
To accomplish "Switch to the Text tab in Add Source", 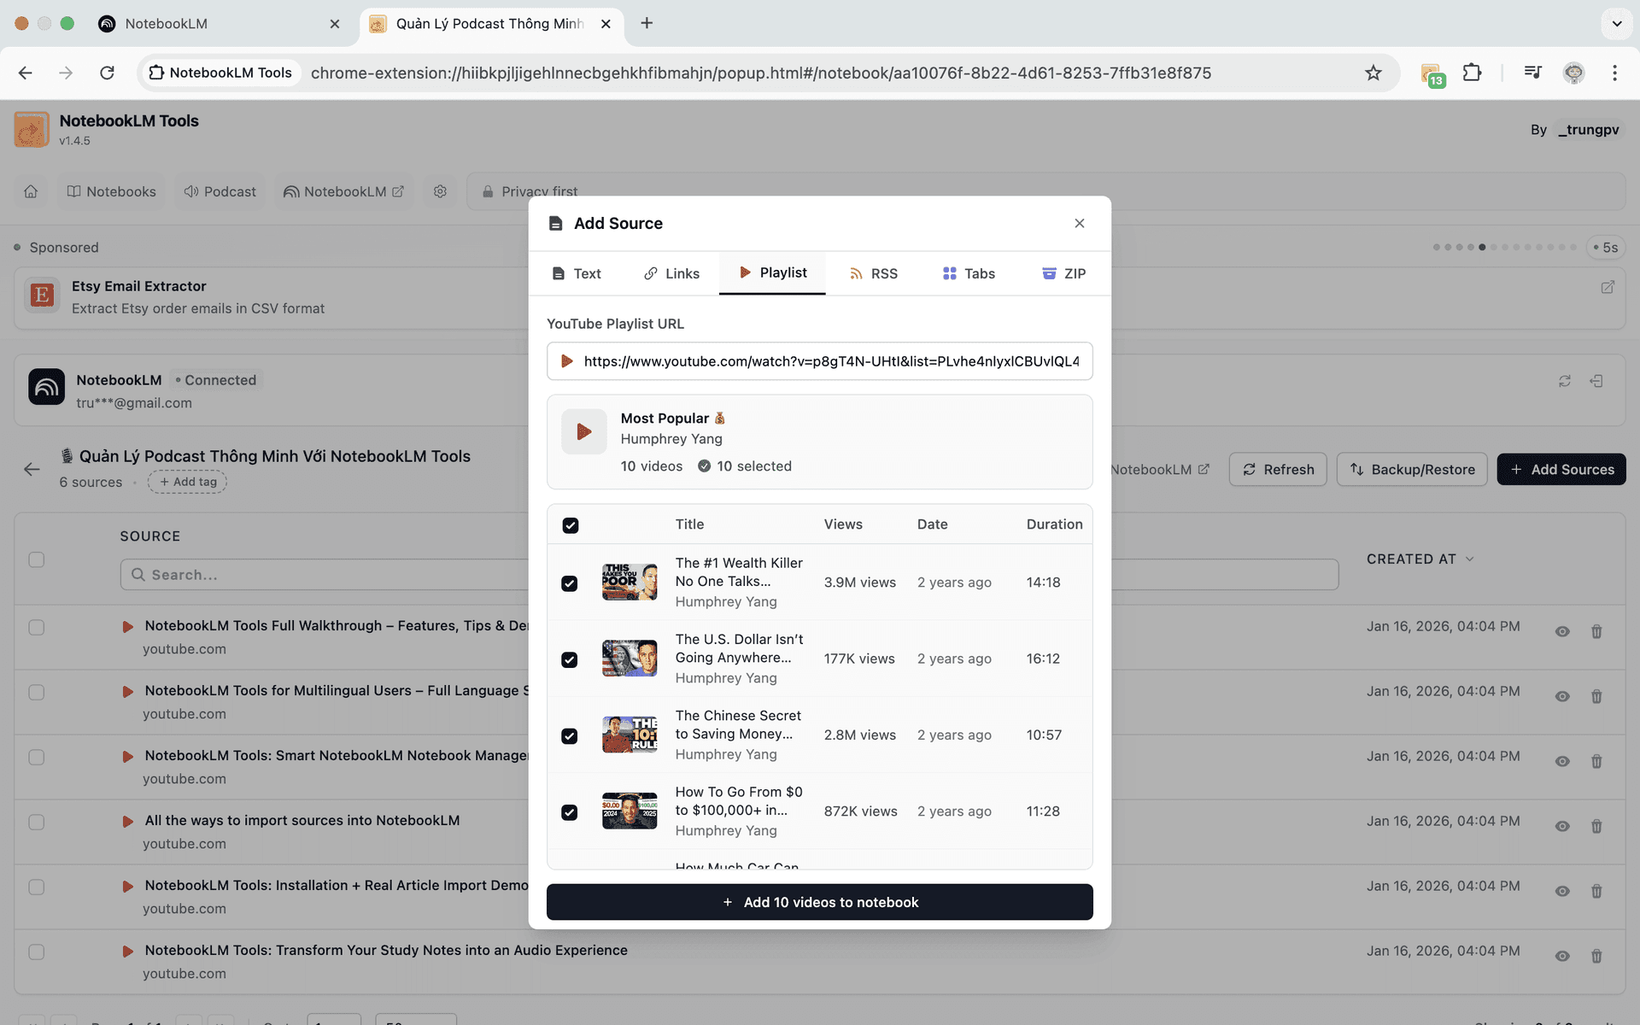I will point(576,273).
